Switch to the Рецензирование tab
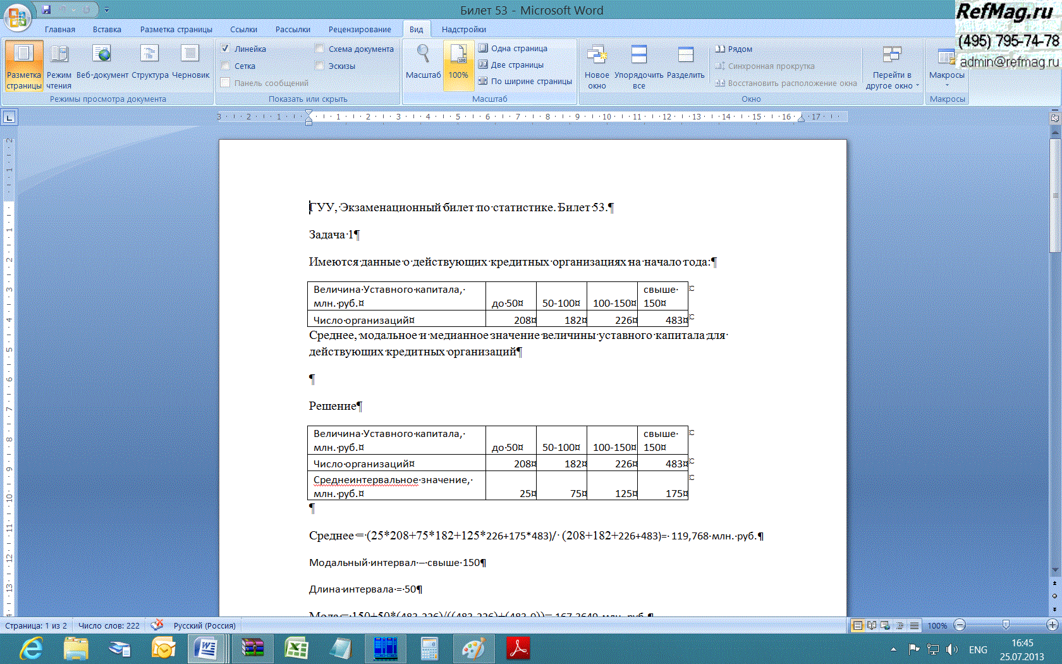 [x=359, y=30]
